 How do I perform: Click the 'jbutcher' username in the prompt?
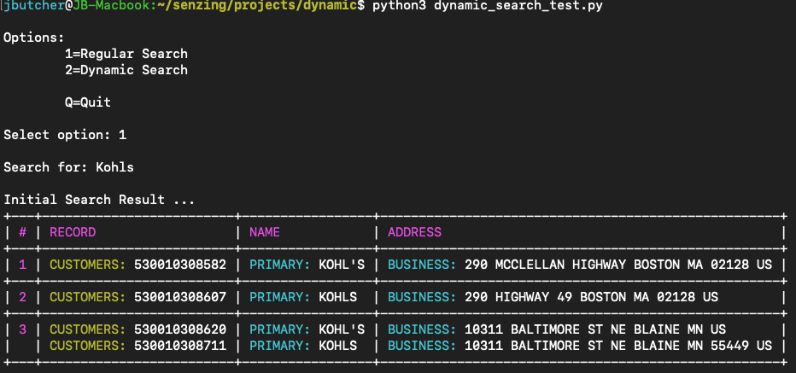(x=34, y=7)
